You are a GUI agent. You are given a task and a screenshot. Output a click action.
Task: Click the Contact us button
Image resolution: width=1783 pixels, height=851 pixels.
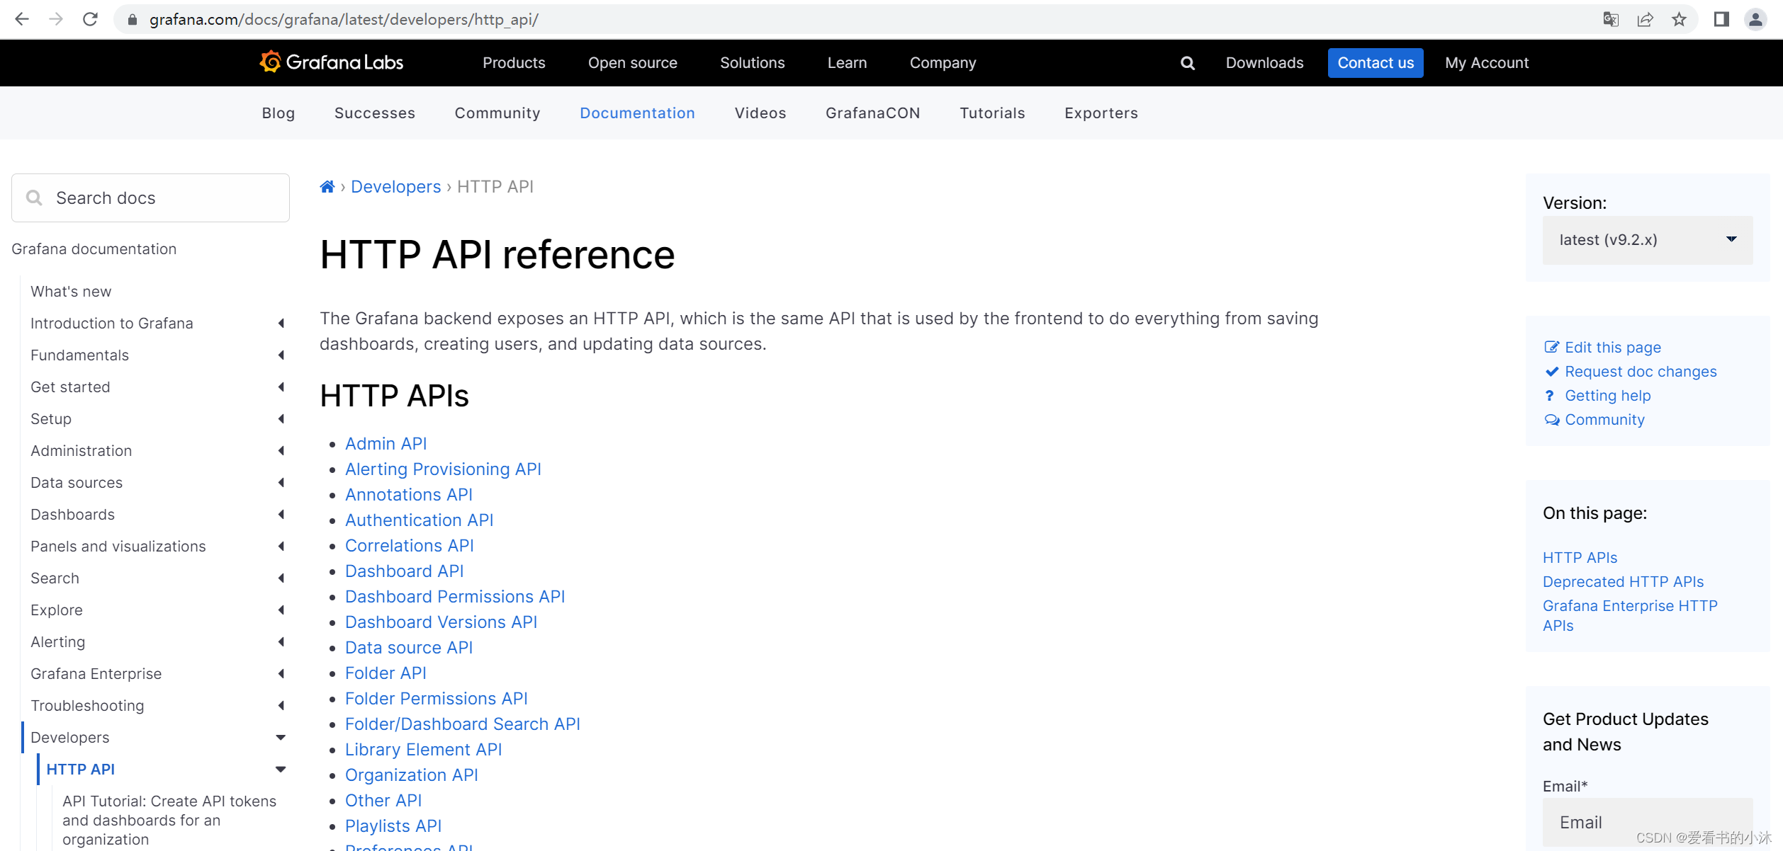tap(1375, 63)
